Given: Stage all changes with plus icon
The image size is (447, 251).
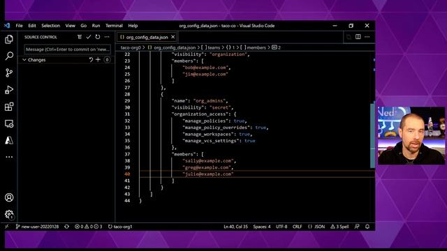Looking at the screenshot, I should tap(98, 60).
